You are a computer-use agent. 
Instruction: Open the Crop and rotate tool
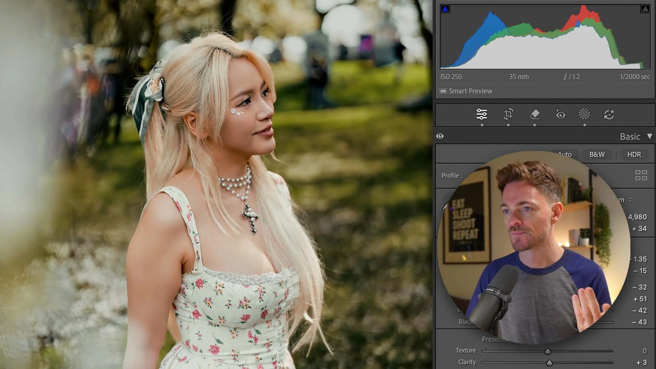pos(508,114)
